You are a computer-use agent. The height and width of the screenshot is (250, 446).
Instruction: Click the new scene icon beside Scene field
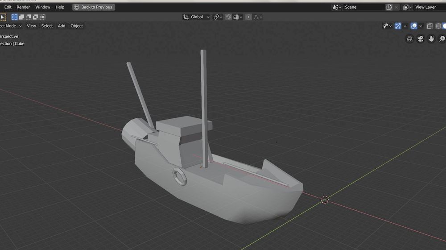coord(389,7)
